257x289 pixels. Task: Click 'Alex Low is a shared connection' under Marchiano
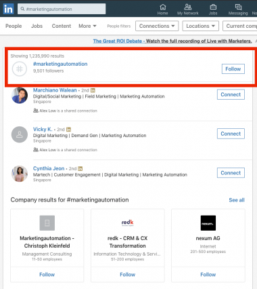pyautogui.click(x=68, y=111)
